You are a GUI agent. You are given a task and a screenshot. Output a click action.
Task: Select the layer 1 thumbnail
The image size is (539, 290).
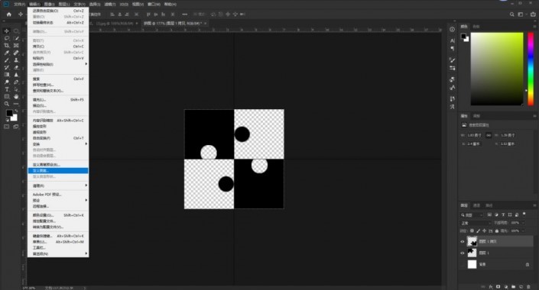click(472, 253)
